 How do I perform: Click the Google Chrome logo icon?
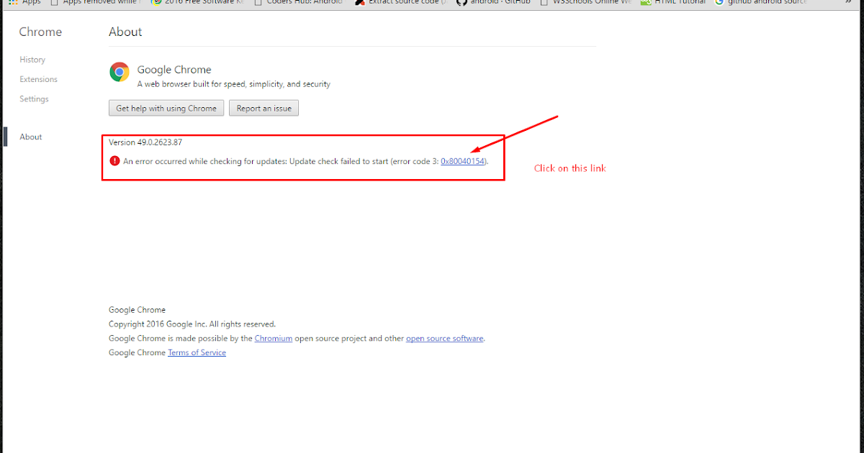tap(119, 72)
